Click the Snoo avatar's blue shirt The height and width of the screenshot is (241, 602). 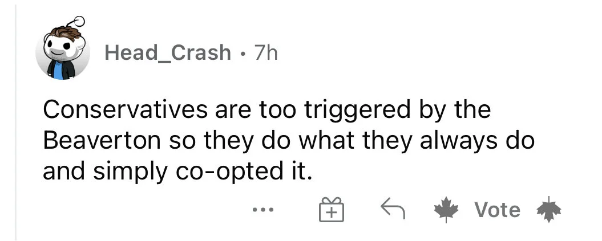point(58,72)
